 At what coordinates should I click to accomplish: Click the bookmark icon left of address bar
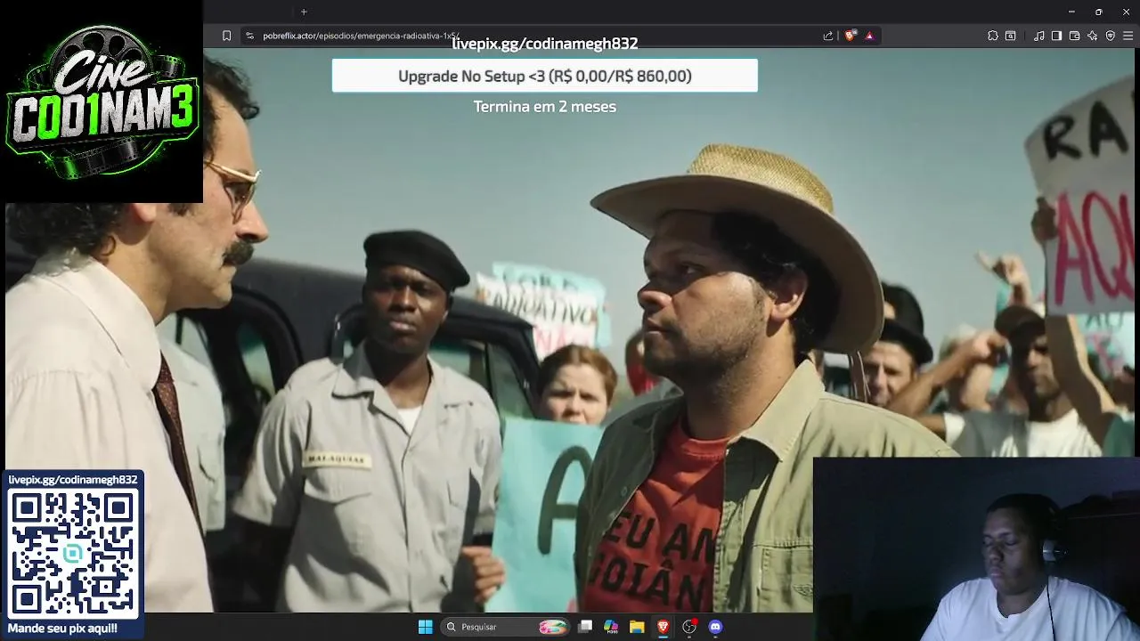tap(226, 36)
